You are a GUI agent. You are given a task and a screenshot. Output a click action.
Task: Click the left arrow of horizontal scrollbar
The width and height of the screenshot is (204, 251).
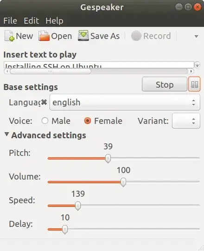[x=7, y=71]
